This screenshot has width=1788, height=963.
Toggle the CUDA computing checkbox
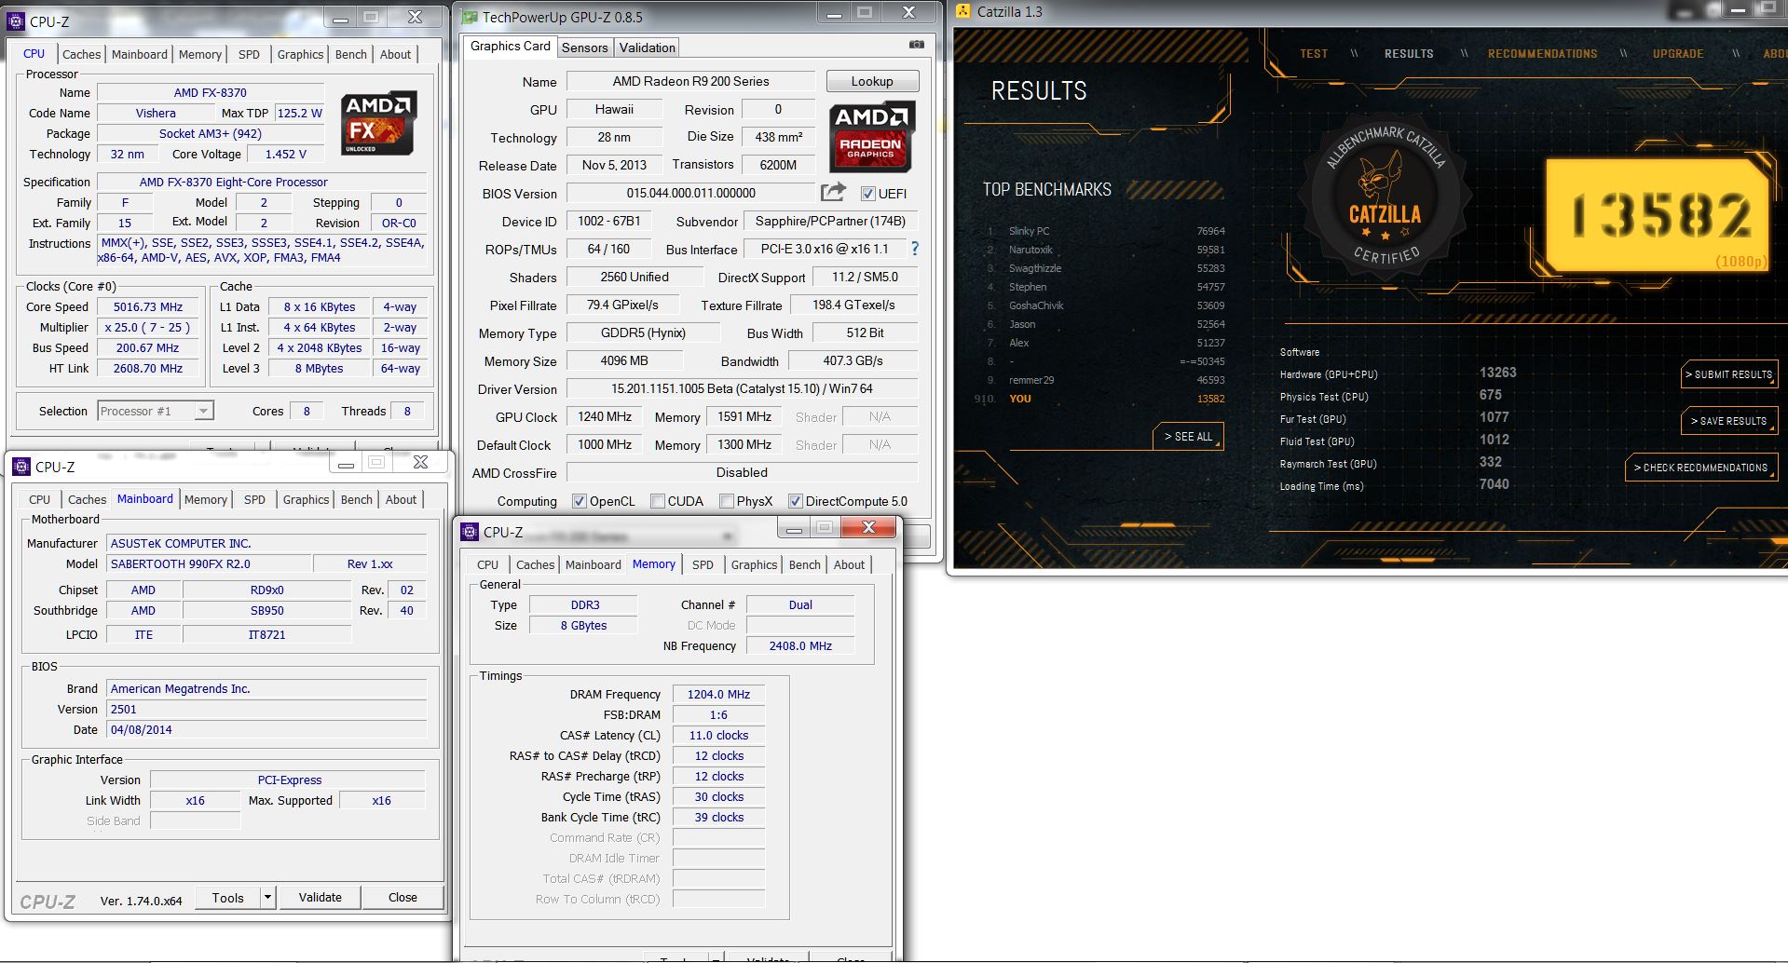[658, 501]
